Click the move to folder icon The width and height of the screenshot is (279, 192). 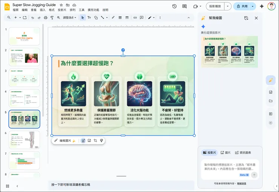pos(67,5)
